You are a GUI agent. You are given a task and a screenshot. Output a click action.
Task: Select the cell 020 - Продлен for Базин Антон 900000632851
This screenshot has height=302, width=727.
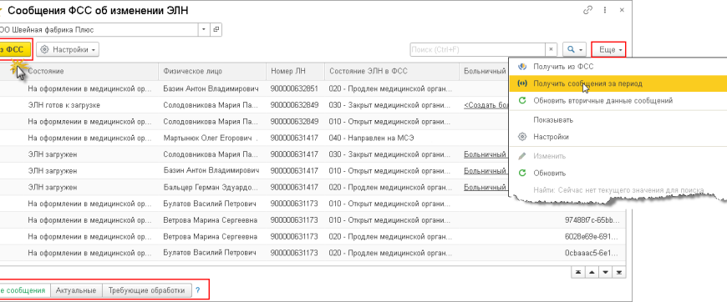pyautogui.click(x=392, y=88)
